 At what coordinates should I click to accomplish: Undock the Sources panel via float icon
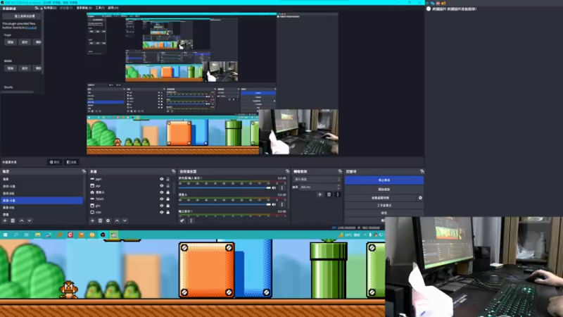click(173, 171)
